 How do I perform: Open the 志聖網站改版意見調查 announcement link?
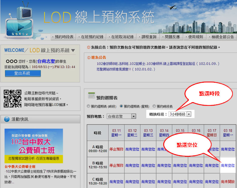pos(126,69)
